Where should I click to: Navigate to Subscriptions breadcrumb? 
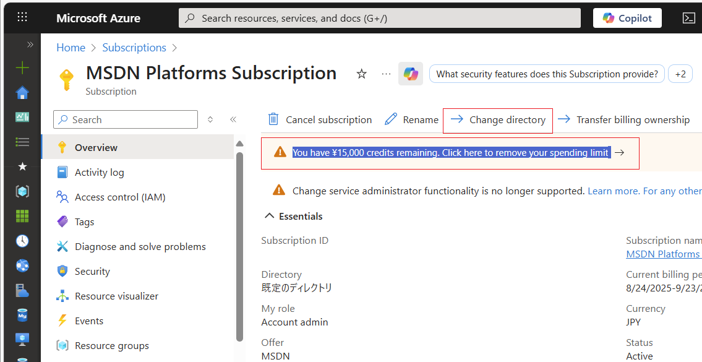click(134, 48)
